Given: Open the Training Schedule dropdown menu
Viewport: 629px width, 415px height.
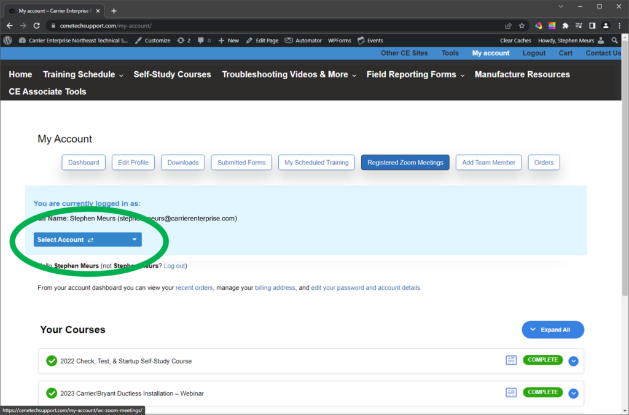Looking at the screenshot, I should 83,74.
